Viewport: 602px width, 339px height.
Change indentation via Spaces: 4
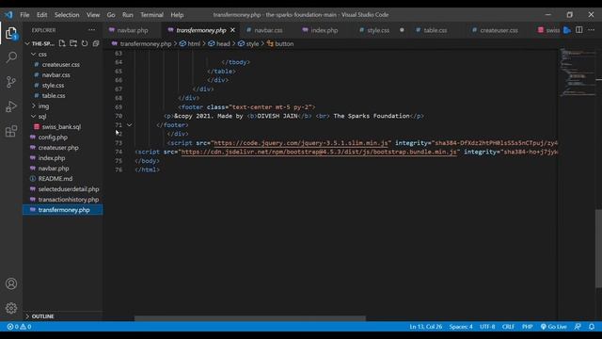(461, 327)
